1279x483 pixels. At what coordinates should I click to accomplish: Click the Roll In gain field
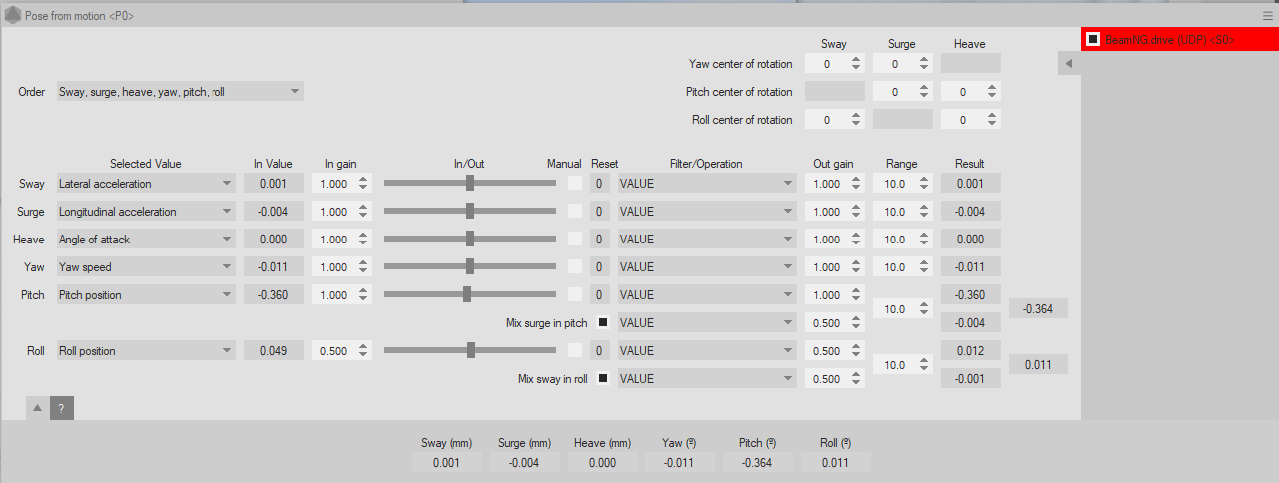tap(333, 351)
